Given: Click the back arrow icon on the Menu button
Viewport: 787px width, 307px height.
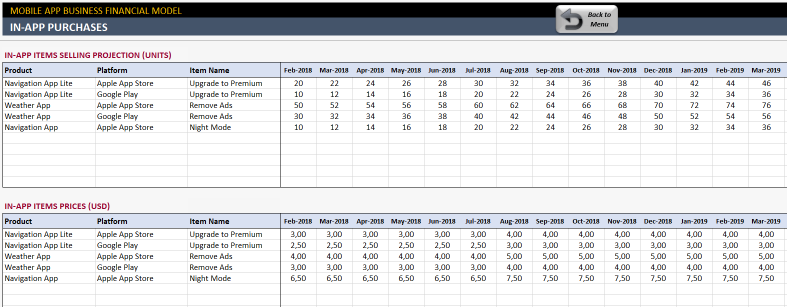Looking at the screenshot, I should tap(571, 20).
